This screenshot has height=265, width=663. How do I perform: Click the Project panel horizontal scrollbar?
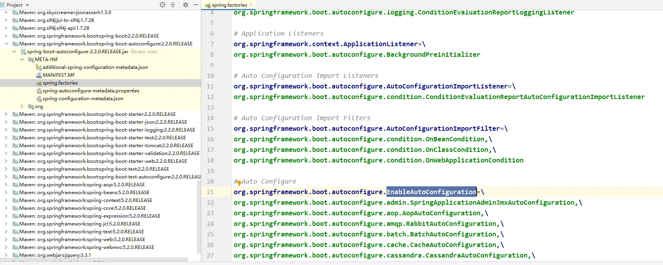point(94,260)
